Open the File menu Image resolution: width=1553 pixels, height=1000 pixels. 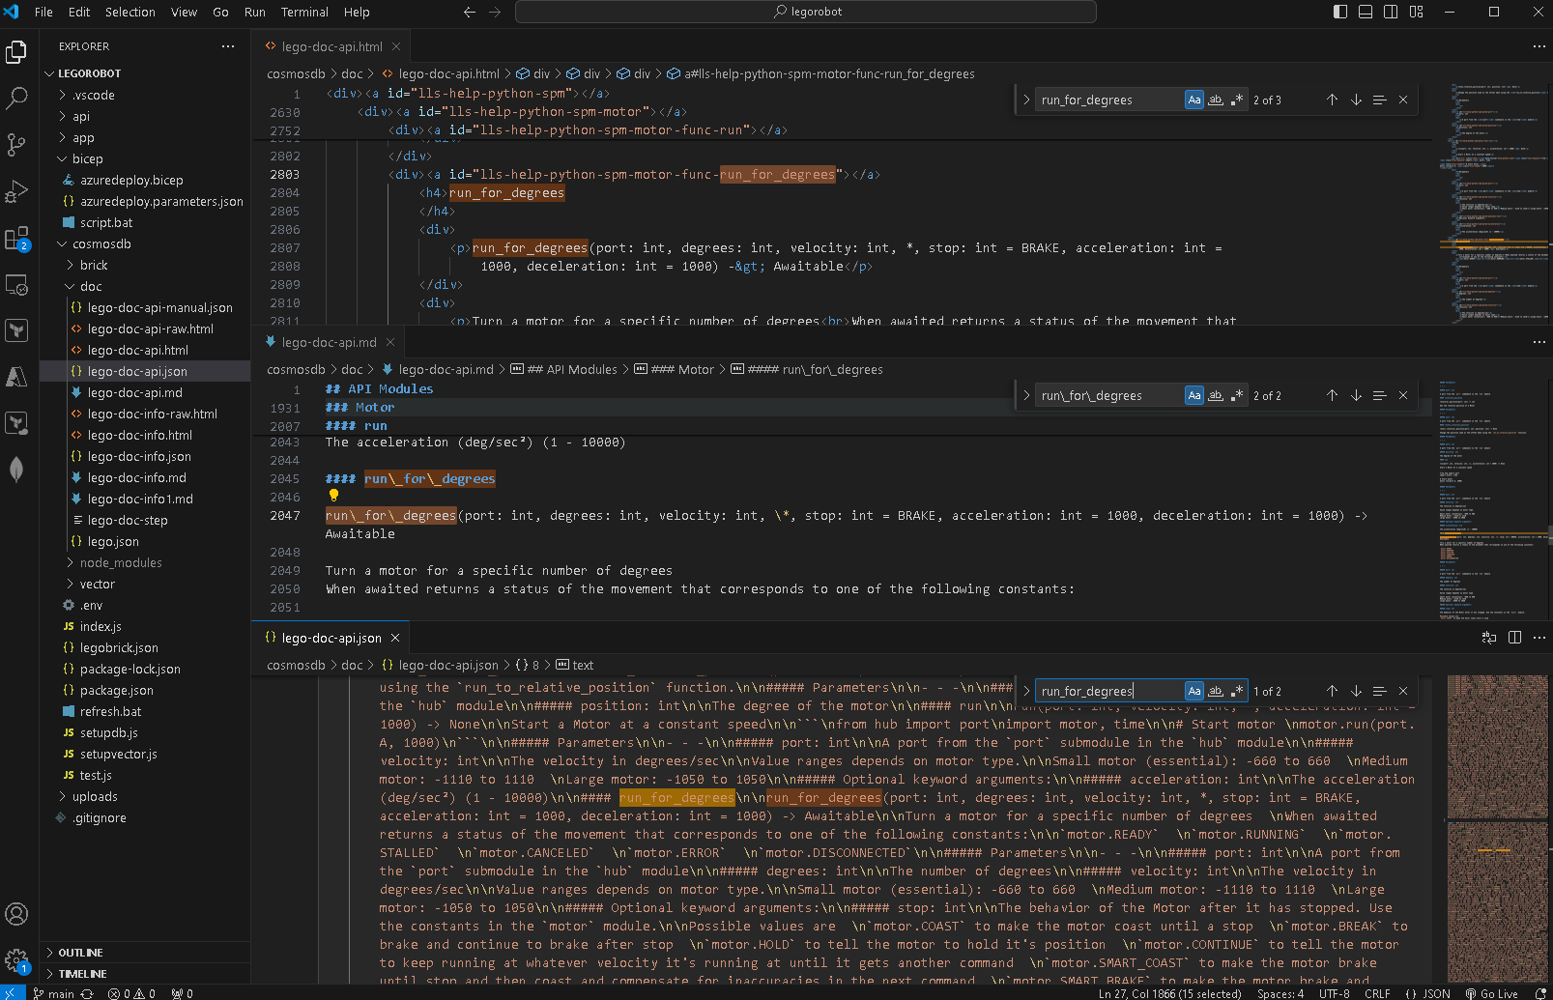coord(43,12)
